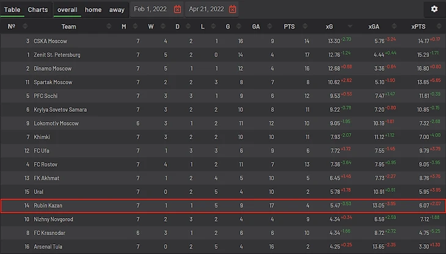446x254 pixels.
Task: Click sort arrows next to PTS
Action: tap(305, 26)
